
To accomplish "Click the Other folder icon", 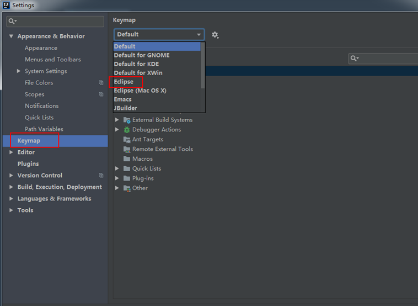I will pos(127,188).
